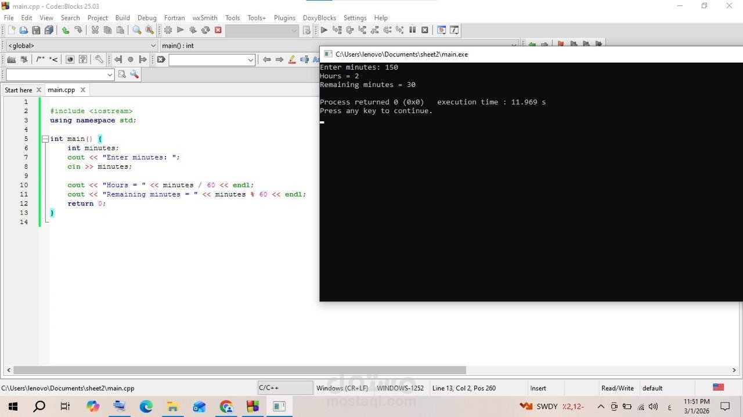
Task: Open the bottom-left search combo dropdown
Action: [x=110, y=75]
